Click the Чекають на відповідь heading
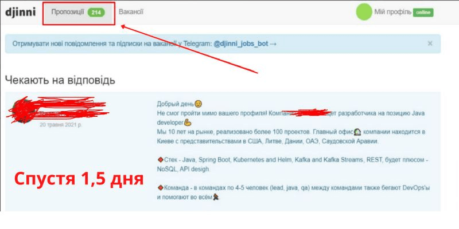Image resolution: width=459 pixels, height=229 pixels. click(60, 80)
